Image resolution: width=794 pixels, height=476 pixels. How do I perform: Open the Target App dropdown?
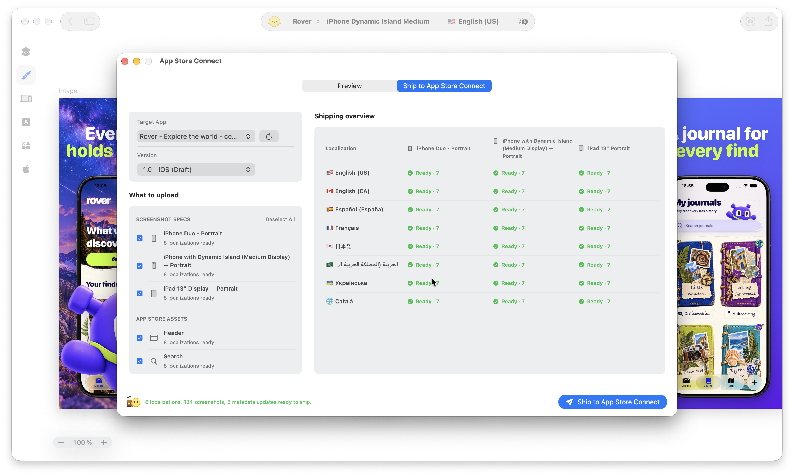[x=196, y=136]
